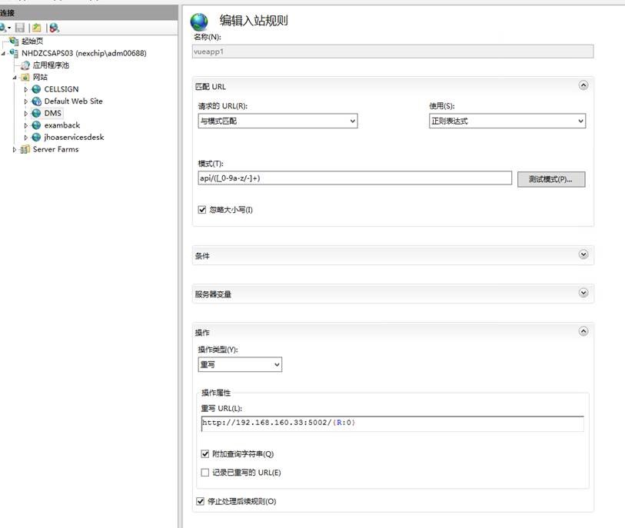
Task: Select NHDZCSAPS03 (nexchip\adm00688) server label
Action: [84, 53]
